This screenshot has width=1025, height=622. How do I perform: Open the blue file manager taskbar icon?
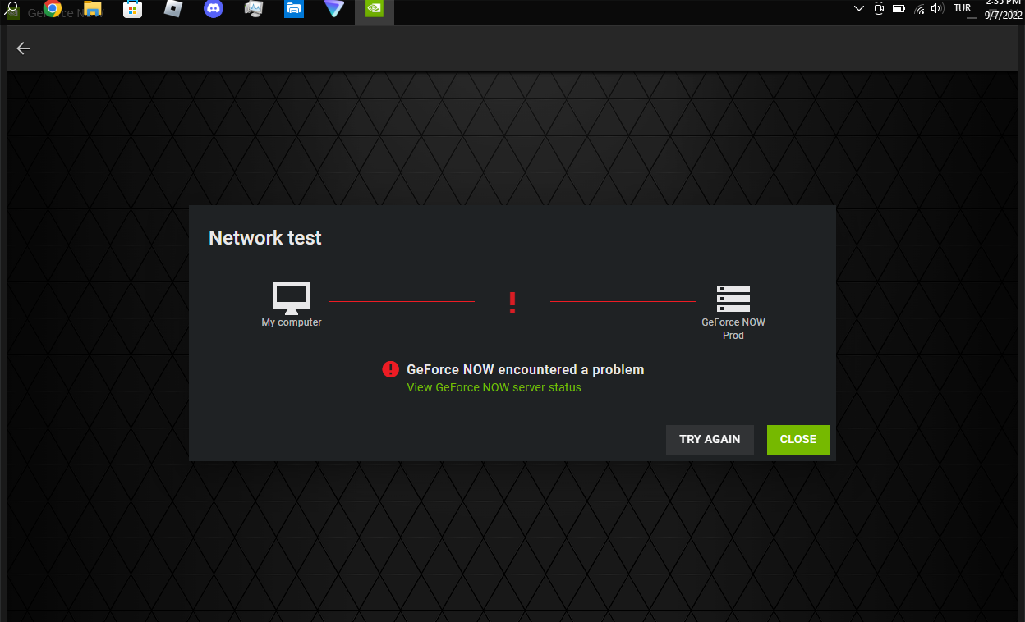click(x=294, y=9)
